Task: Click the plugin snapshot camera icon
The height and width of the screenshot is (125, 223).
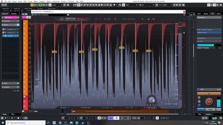Action: [68, 15]
